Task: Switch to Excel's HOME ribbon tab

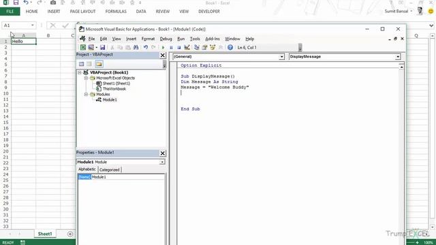Action: [x=32, y=12]
